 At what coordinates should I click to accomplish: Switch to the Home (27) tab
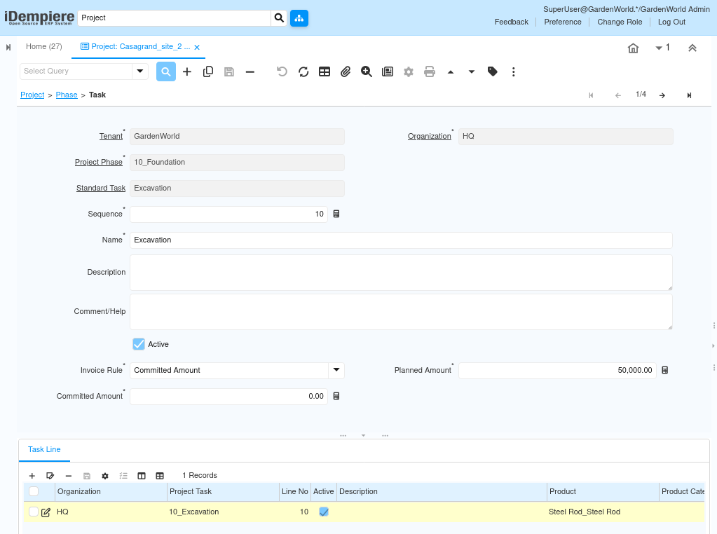(x=44, y=46)
